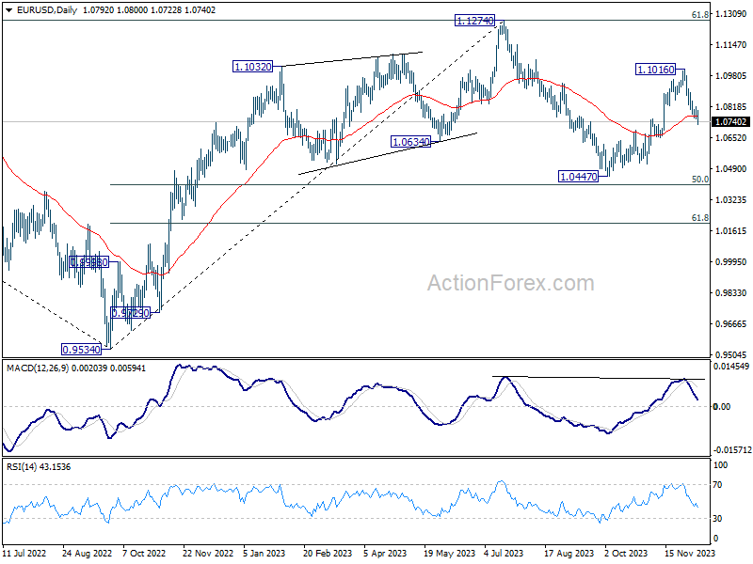Click the EURUSD,Daily chart title
753x564 pixels.
[46, 9]
